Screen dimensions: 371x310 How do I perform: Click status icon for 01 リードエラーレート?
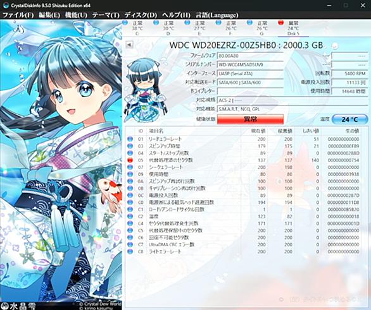point(130,139)
